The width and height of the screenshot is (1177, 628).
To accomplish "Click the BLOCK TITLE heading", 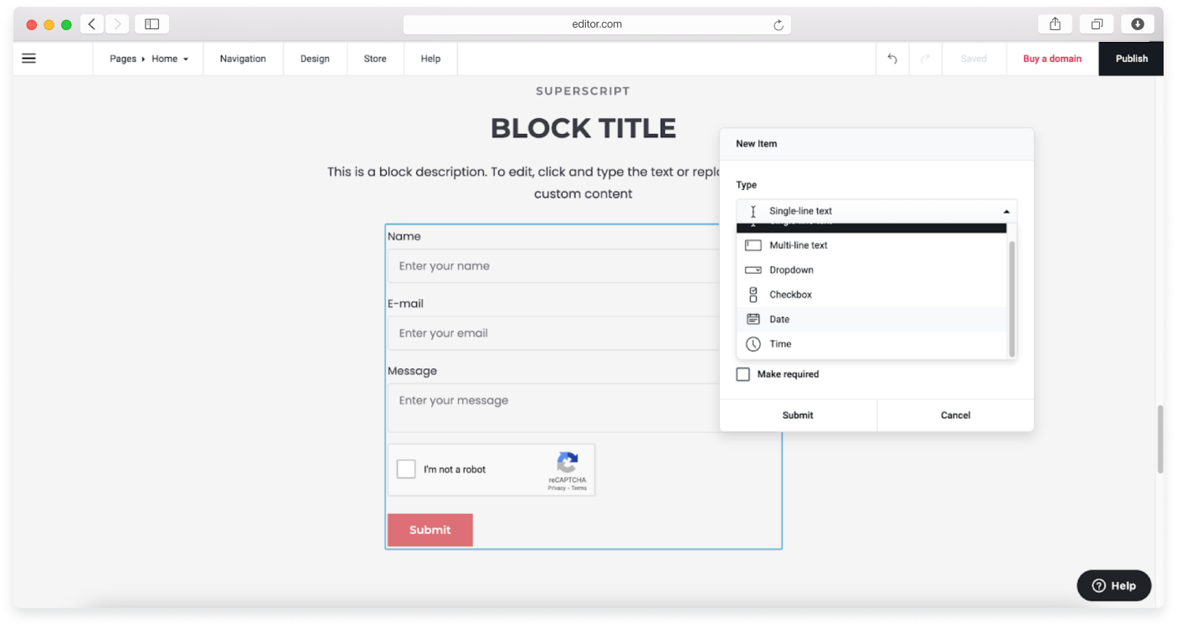I will [583, 128].
